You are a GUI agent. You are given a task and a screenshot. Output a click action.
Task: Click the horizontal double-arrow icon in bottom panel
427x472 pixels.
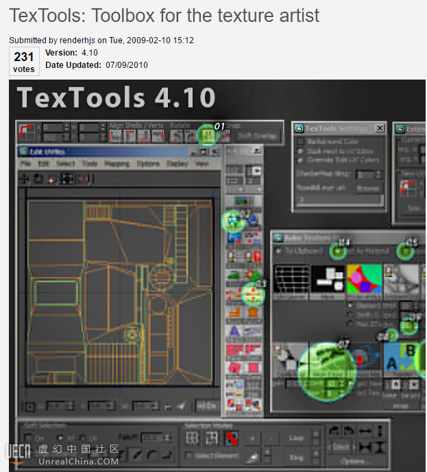point(365,431)
